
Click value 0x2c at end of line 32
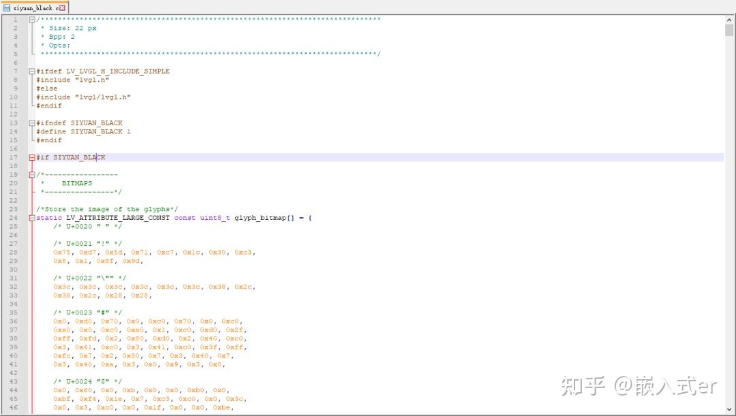243,287
